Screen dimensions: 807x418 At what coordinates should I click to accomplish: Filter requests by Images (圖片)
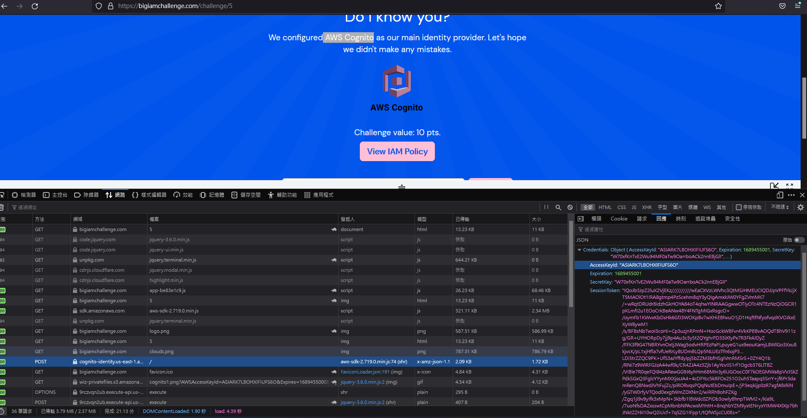(677, 207)
